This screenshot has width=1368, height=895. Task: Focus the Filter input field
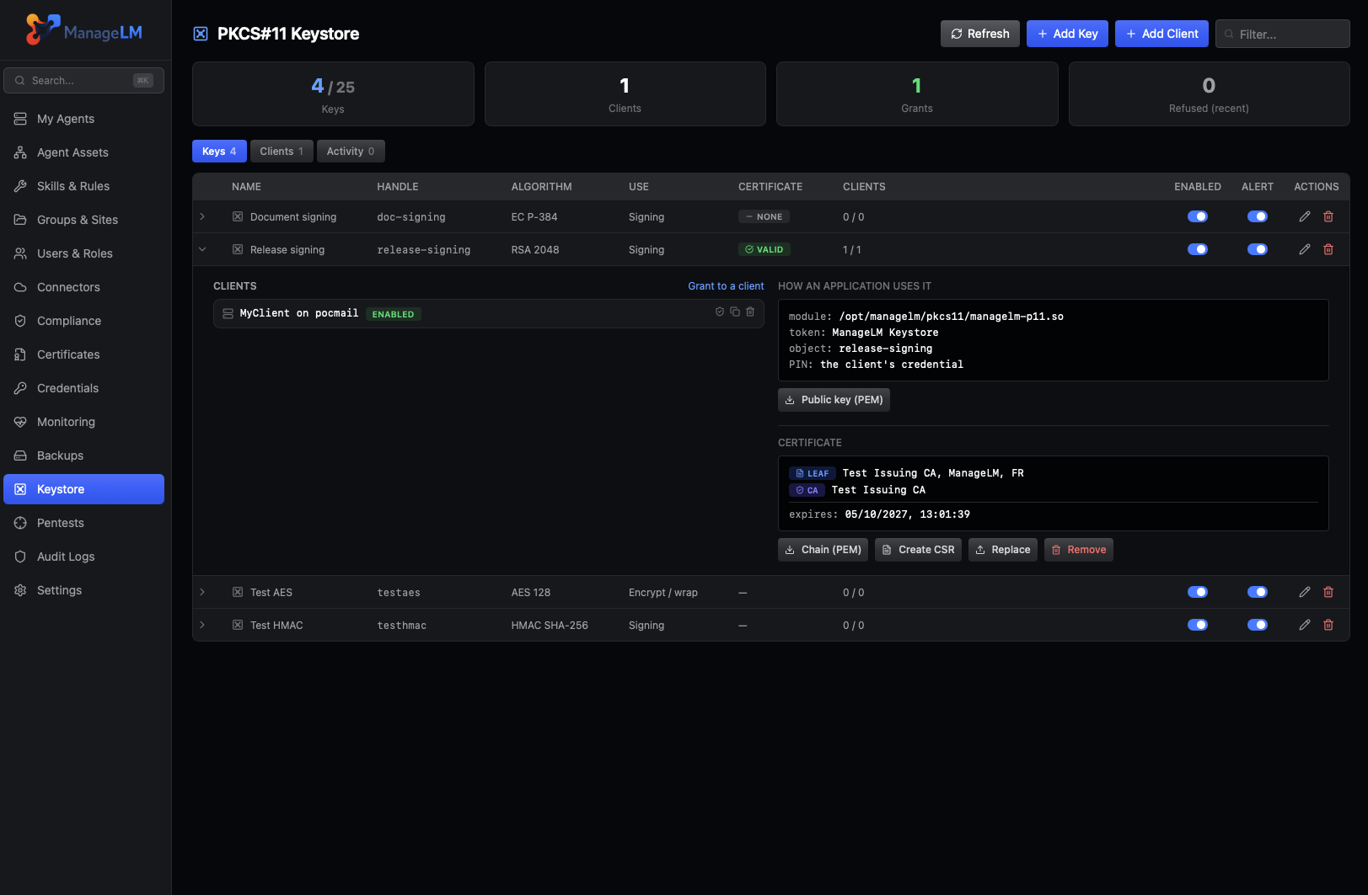pos(1283,34)
